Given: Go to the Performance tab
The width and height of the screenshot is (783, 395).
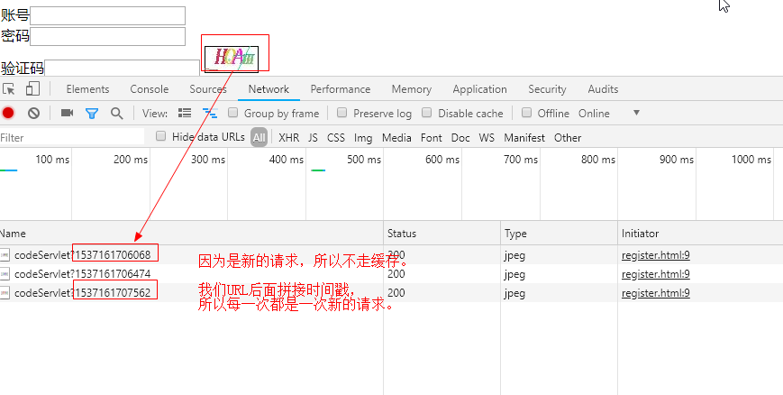Looking at the screenshot, I should pyautogui.click(x=341, y=89).
